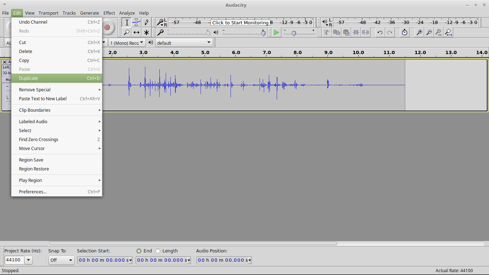The image size is (489, 275).
Task: Choose Undo Channel in the Edit menu
Action: (x=57, y=22)
